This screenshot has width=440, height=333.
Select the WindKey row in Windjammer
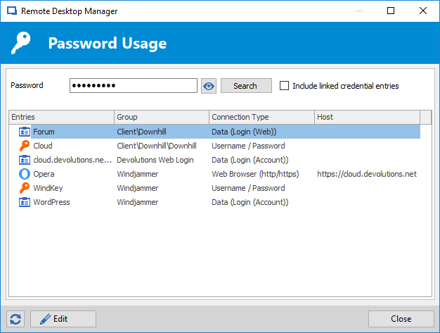click(214, 188)
